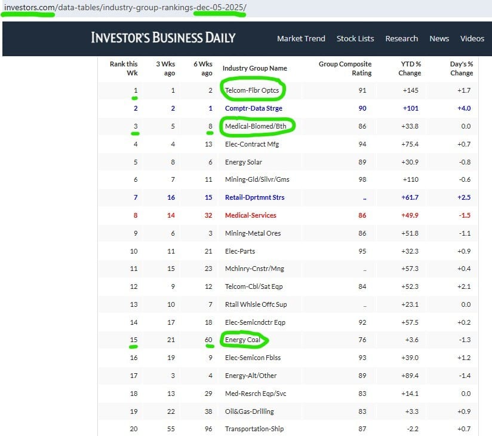Viewport: 492px width, 436px height.
Task: Select the Elec-Semicndctr Eqp group name
Action: click(x=255, y=322)
